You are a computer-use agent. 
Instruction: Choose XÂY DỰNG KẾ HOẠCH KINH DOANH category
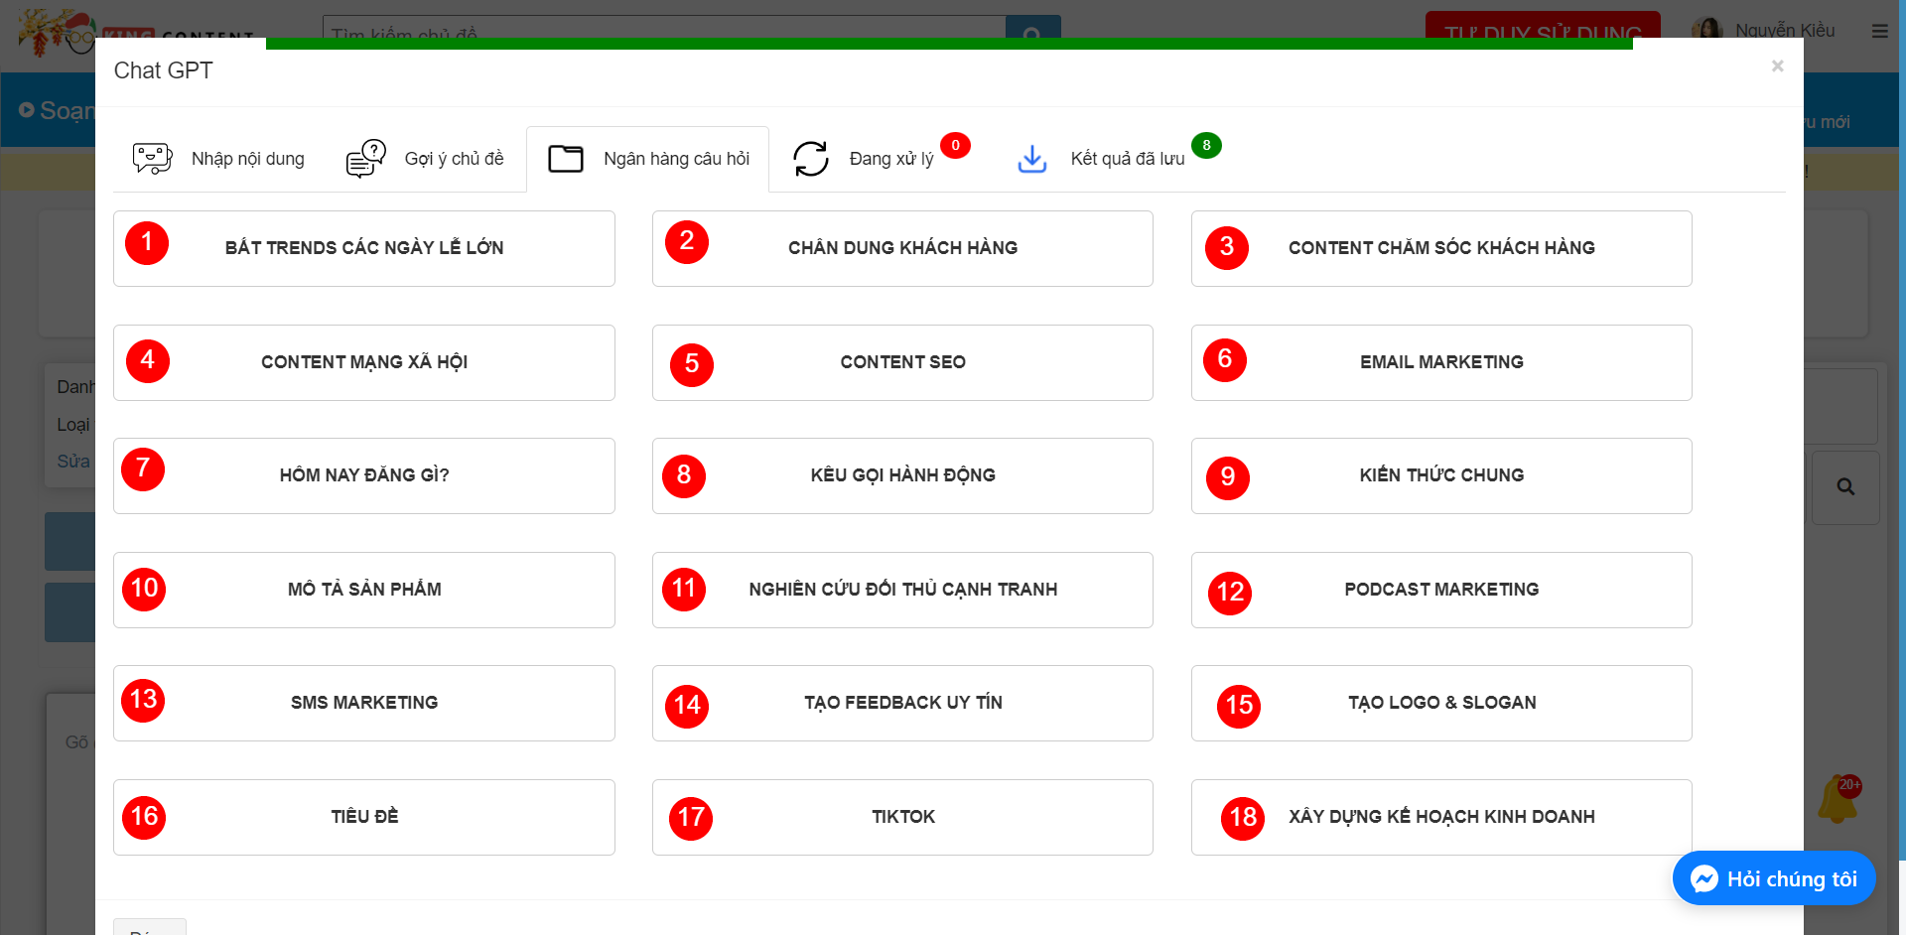tap(1441, 817)
